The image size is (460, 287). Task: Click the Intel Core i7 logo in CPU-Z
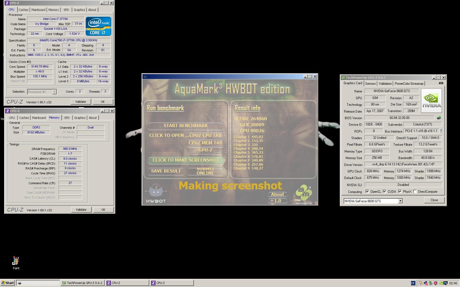pyautogui.click(x=98, y=26)
